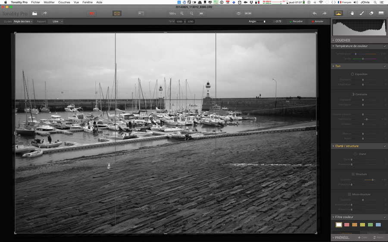
Task: Collapse the Ton section
Action: pos(333,66)
